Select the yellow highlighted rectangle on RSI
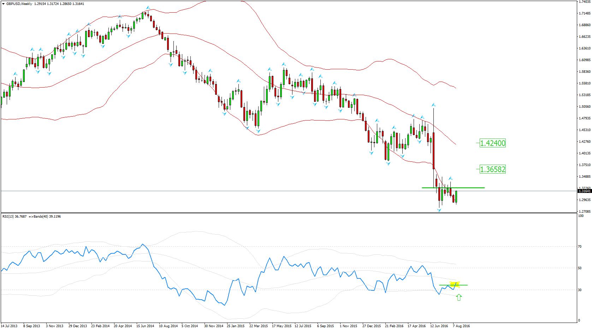This screenshot has width=592, height=330. coord(454,284)
